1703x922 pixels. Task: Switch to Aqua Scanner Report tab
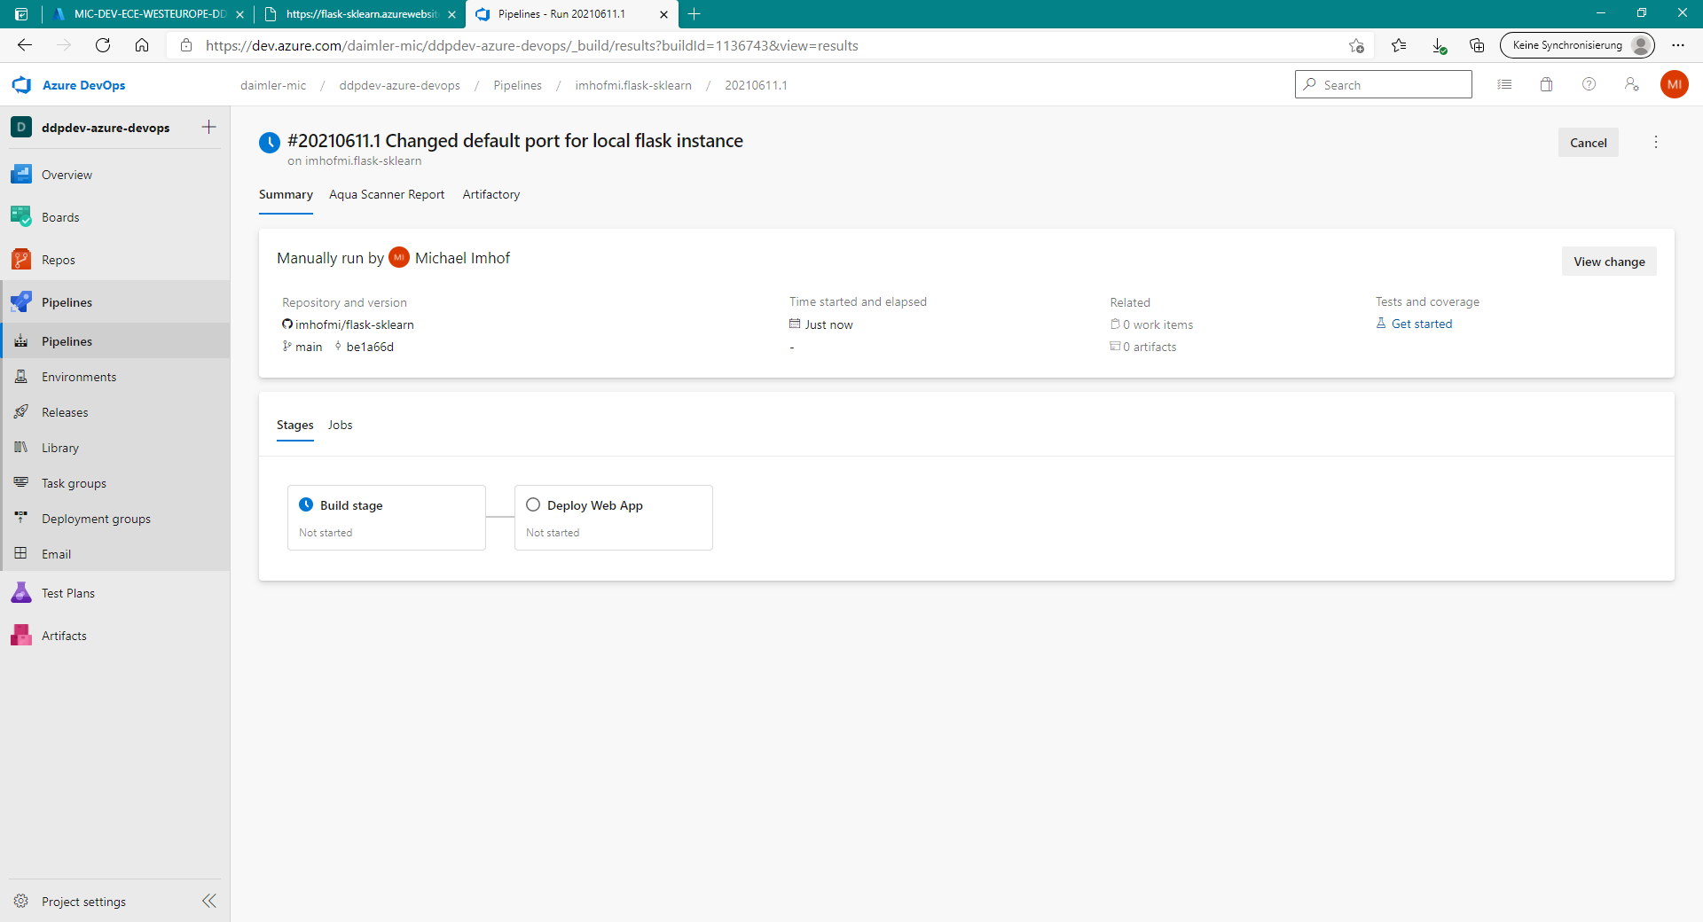(387, 194)
